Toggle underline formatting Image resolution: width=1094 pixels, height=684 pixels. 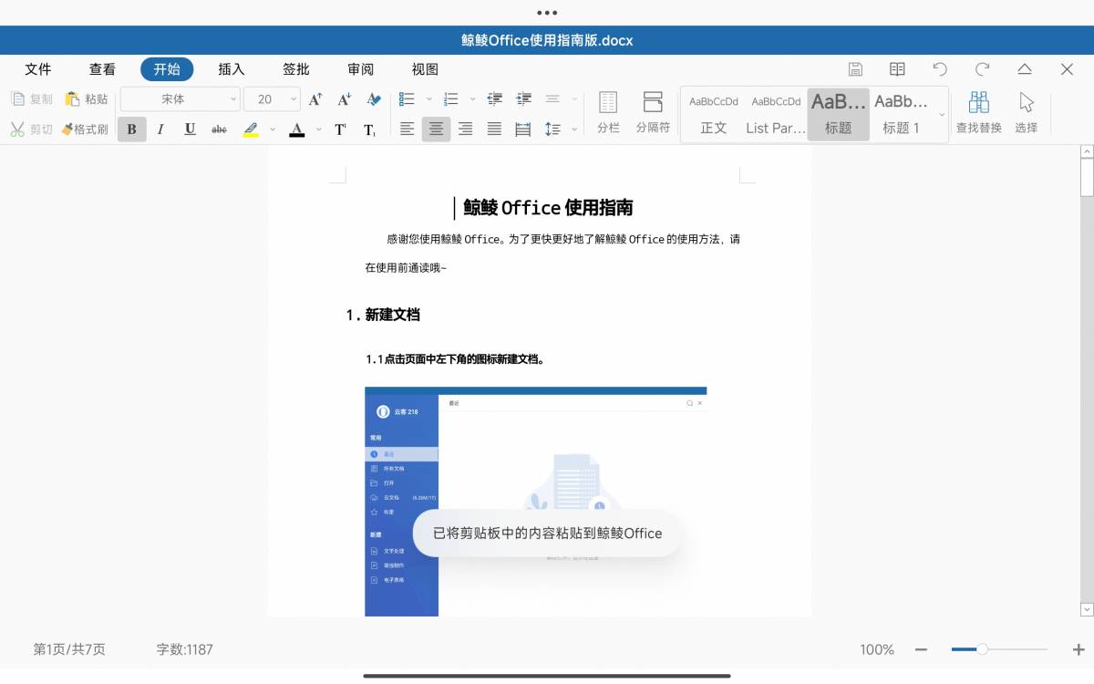[190, 130]
